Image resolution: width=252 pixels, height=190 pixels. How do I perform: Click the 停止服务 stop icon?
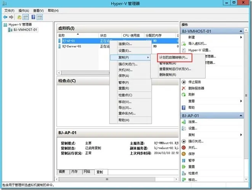point(184,82)
